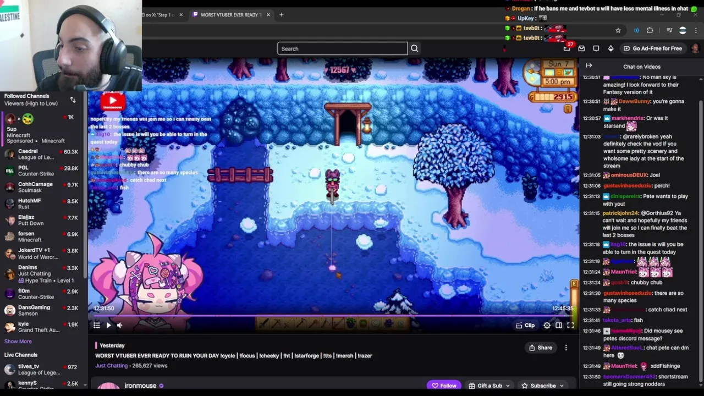704x396 pixels.
Task: Open HutchMF Rust channel
Action: click(42, 204)
